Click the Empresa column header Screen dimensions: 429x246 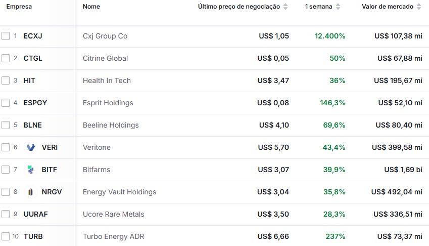click(x=19, y=7)
